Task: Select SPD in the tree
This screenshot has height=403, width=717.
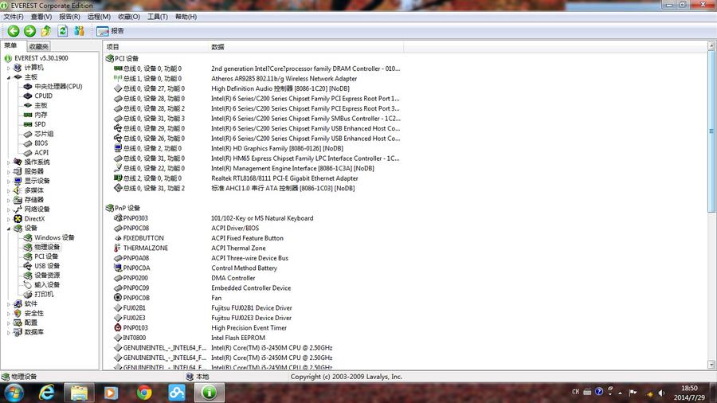Action: pyautogui.click(x=40, y=124)
